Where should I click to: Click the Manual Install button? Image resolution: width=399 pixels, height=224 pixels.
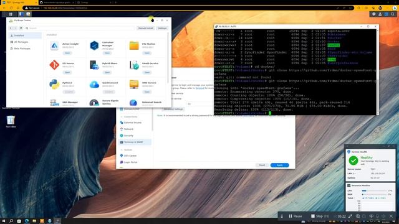[x=145, y=28]
